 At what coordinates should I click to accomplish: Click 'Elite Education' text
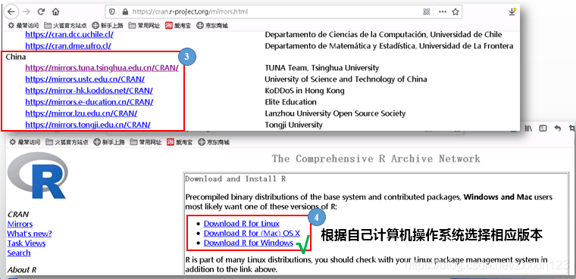coord(290,102)
